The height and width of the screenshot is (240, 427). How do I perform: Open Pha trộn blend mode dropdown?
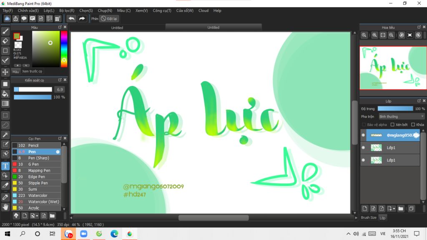[x=402, y=117]
